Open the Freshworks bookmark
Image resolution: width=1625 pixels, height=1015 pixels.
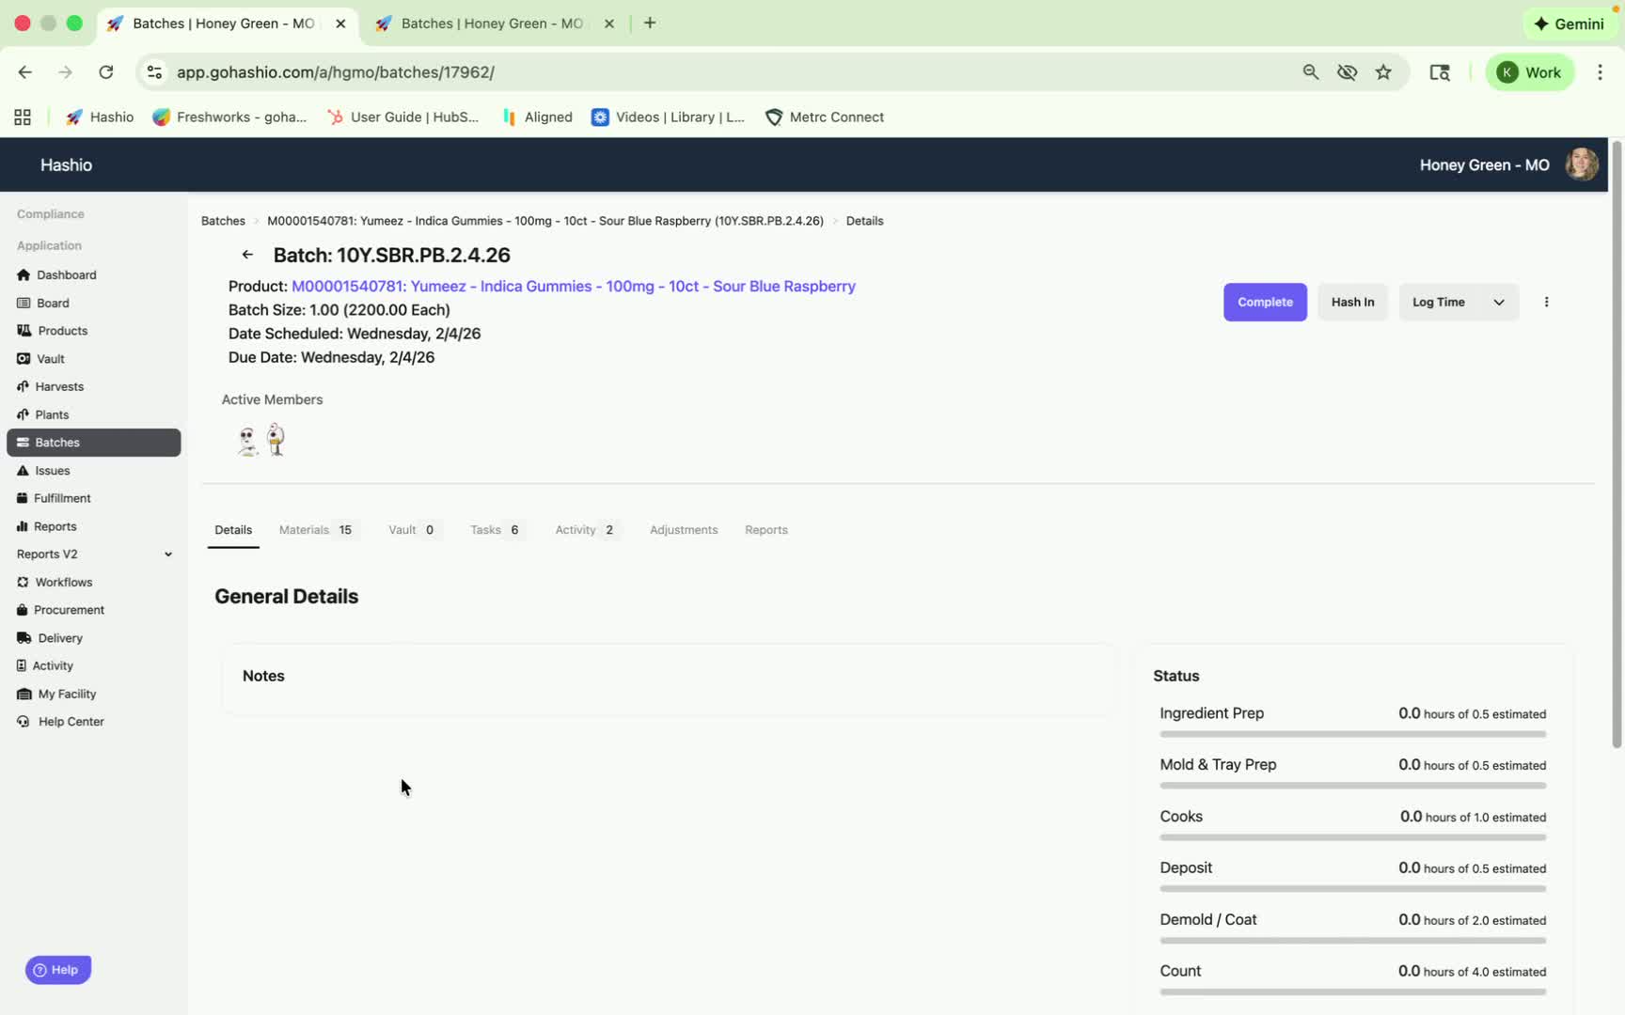point(230,117)
